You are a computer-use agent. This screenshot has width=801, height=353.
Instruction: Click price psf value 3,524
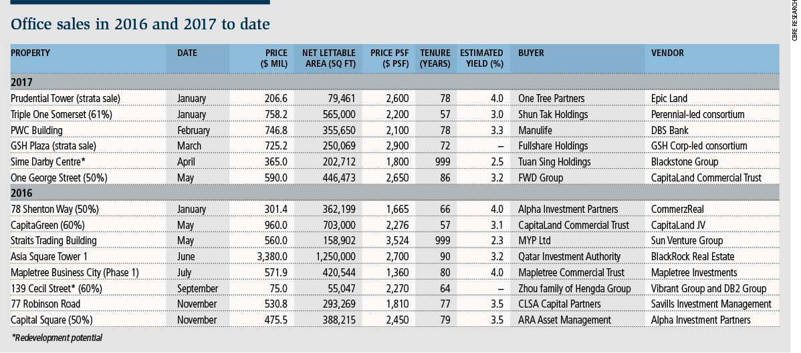397,241
